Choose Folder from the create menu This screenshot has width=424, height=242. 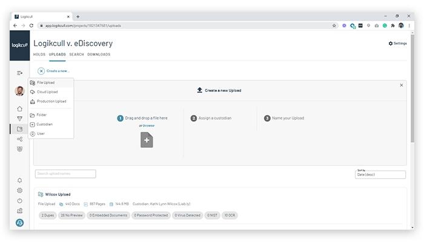[x=50, y=115]
